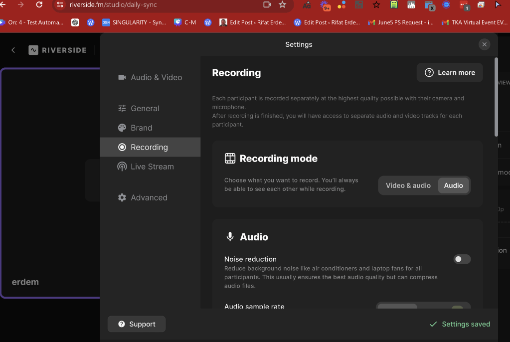
Task: Bookmark this page with address bar star
Action: coord(282,4)
